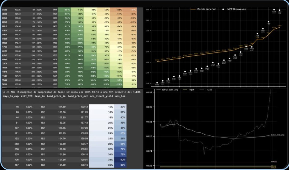Click the 2.63% rate in S18J5 row
The height and width of the screenshot is (170, 289).
coord(39,18)
